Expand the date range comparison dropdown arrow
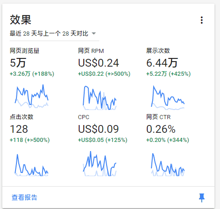The width and height of the screenshot is (220, 209). 94,33
